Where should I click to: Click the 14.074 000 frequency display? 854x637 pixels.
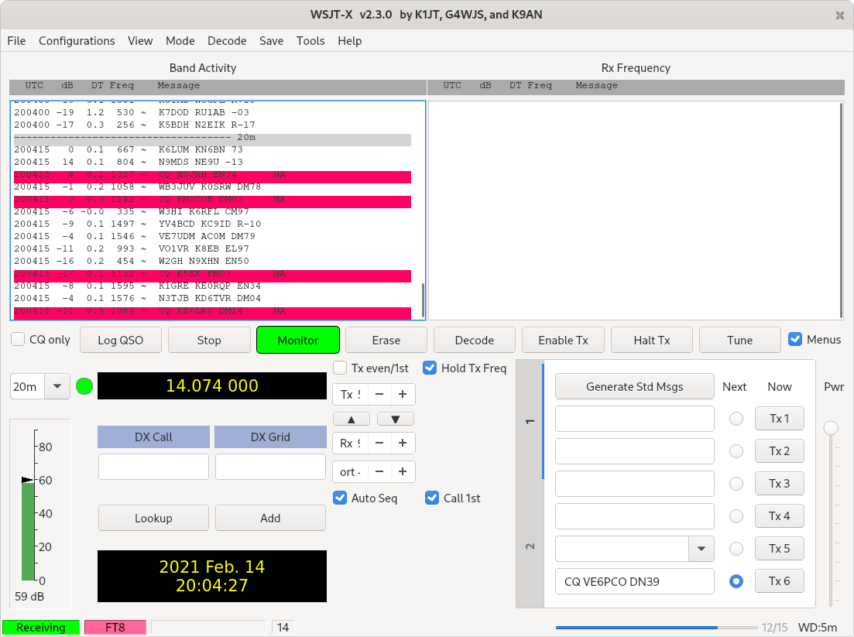[212, 386]
